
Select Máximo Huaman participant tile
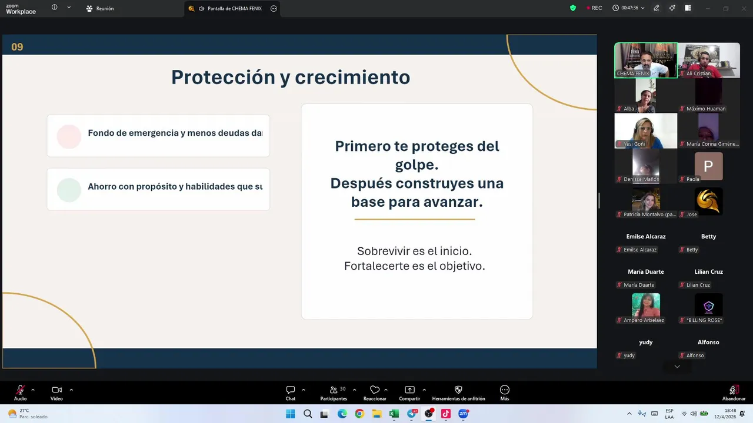tap(708, 95)
